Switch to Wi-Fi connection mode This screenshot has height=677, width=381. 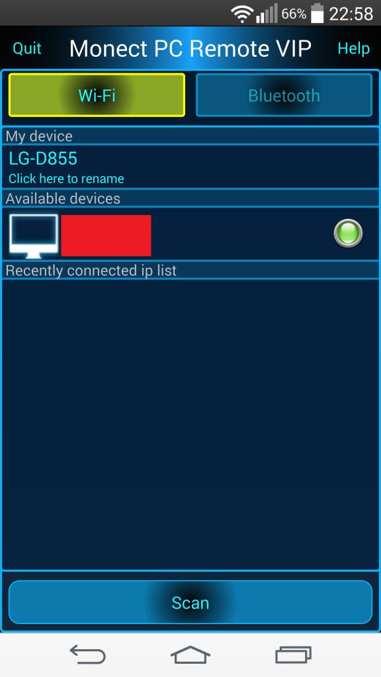pos(97,95)
